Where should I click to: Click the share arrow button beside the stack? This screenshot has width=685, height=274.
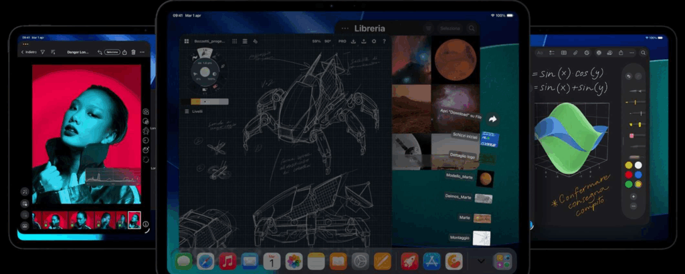click(x=493, y=119)
